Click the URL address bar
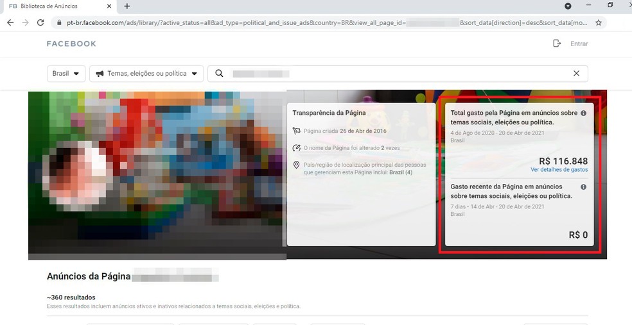Viewport: 632px width, 325px height. click(x=329, y=22)
